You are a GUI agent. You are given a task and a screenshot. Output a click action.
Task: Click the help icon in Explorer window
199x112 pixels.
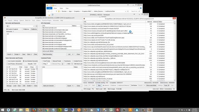[x=141, y=8]
